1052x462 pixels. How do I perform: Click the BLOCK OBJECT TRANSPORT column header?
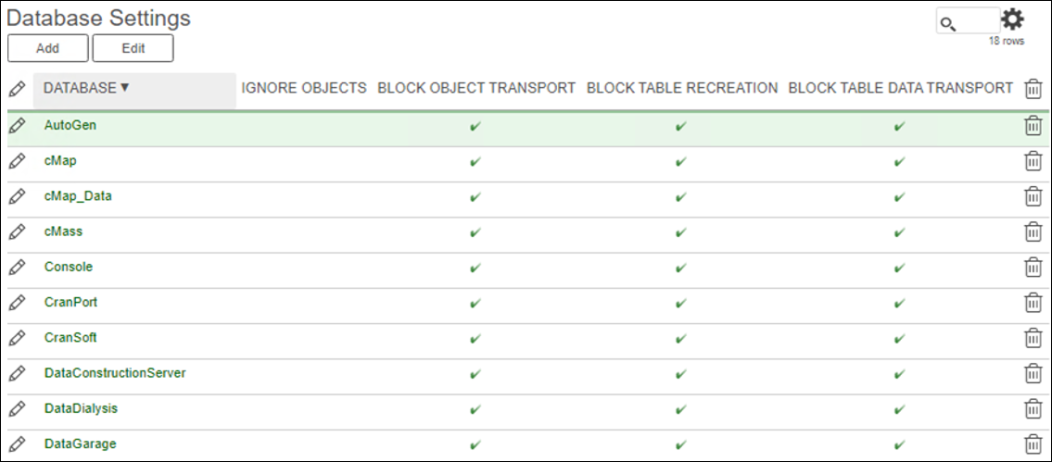pyautogui.click(x=476, y=88)
